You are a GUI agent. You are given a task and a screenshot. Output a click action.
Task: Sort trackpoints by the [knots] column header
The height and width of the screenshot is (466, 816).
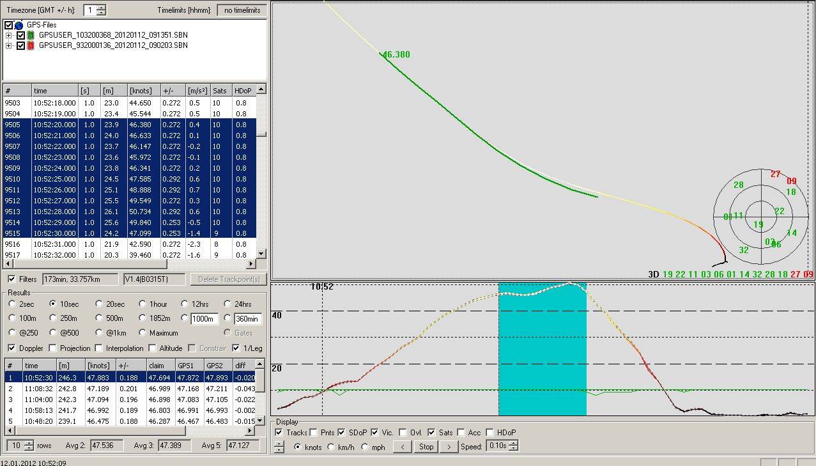pos(143,91)
